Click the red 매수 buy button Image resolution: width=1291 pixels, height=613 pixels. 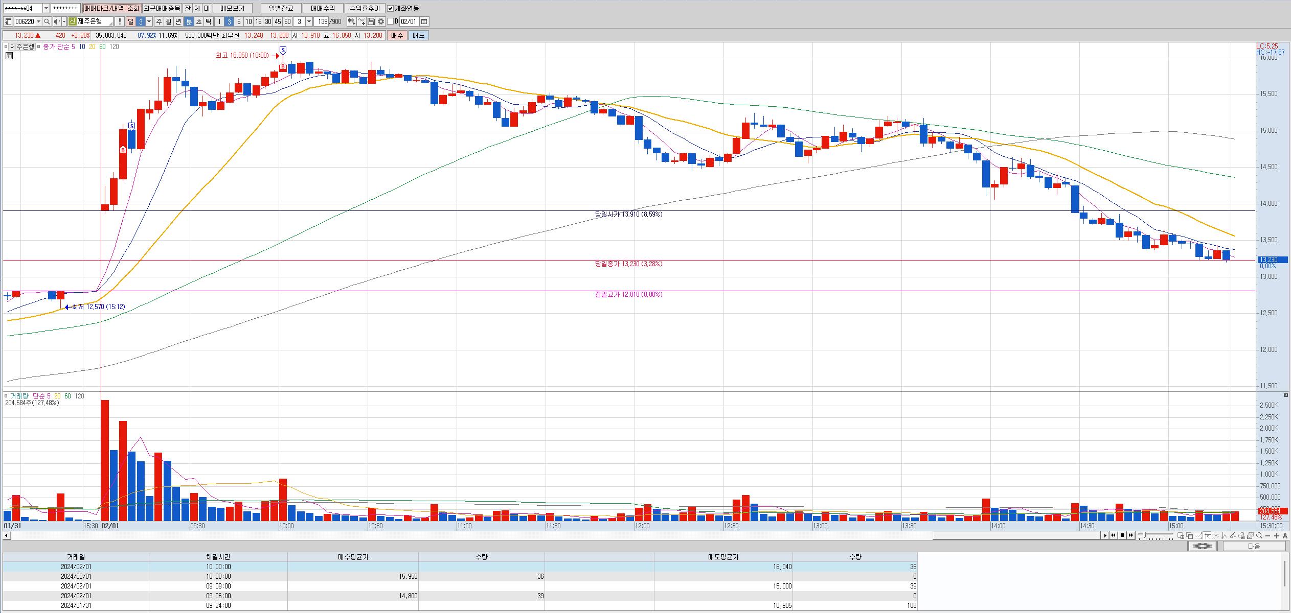tap(397, 35)
